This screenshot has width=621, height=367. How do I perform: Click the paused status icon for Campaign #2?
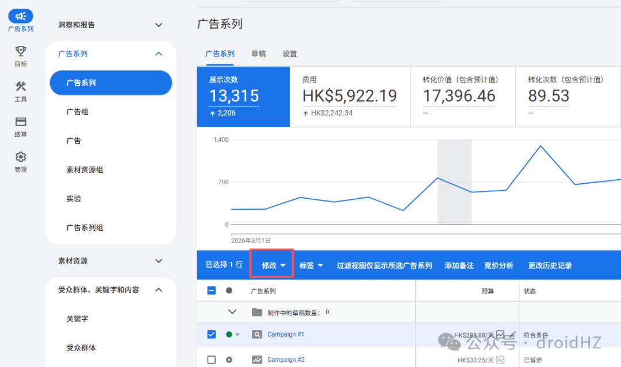click(229, 360)
